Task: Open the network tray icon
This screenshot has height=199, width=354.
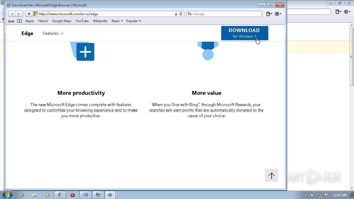Action: coord(319,195)
